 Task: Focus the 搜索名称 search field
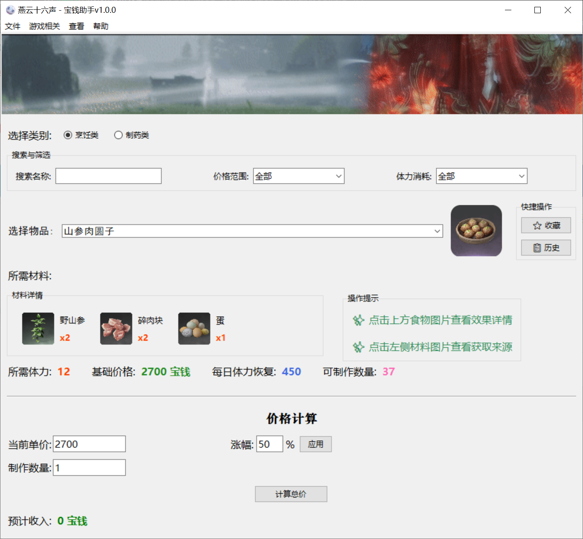tap(108, 176)
